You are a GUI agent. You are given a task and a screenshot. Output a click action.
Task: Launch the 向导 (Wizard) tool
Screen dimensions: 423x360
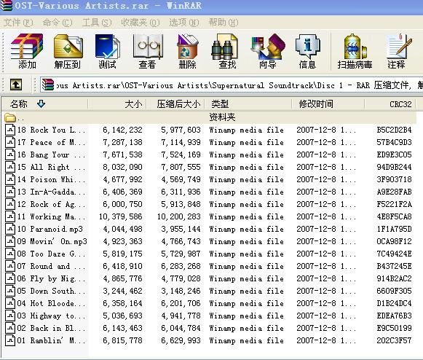(267, 51)
